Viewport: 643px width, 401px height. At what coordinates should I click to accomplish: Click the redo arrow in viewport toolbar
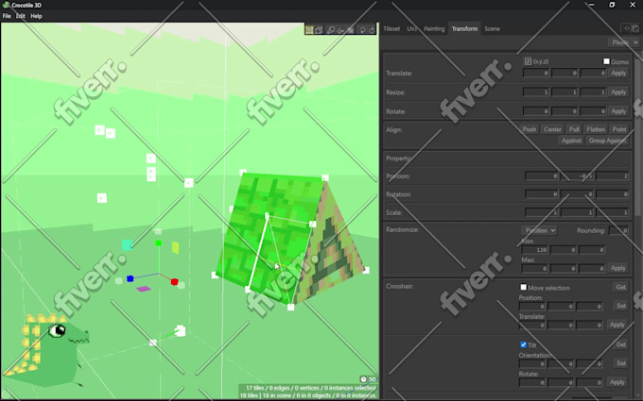pos(372,30)
